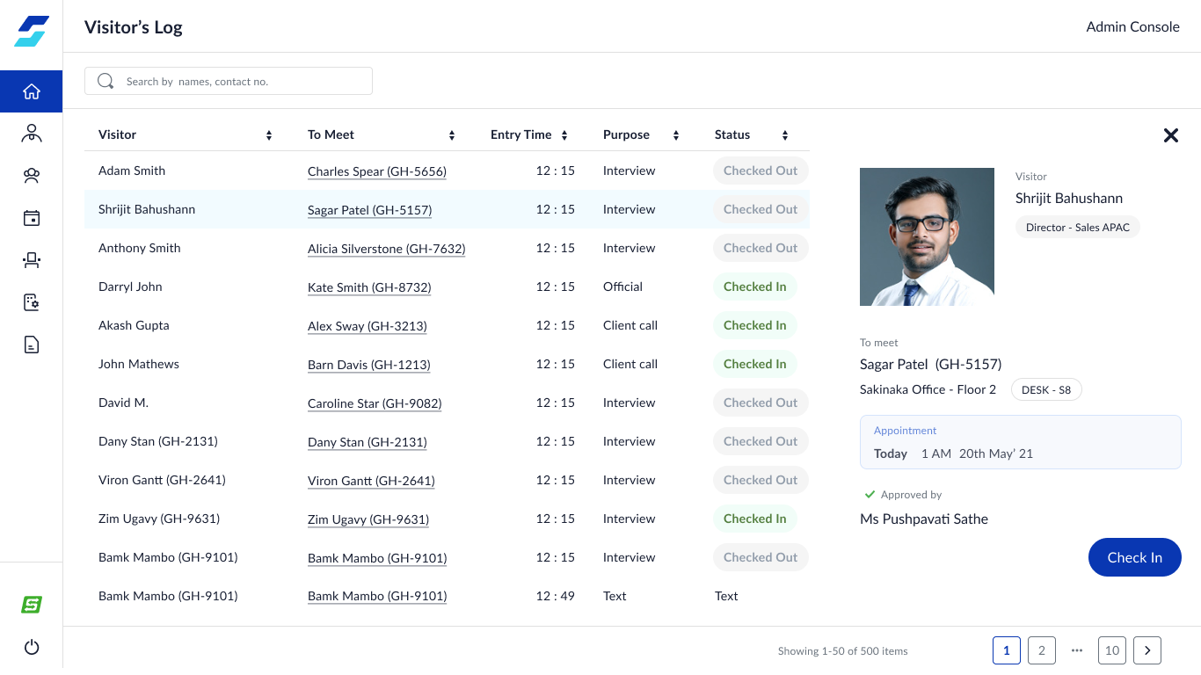1201x675 pixels.
Task: Focus the search by names field
Action: coord(229,81)
